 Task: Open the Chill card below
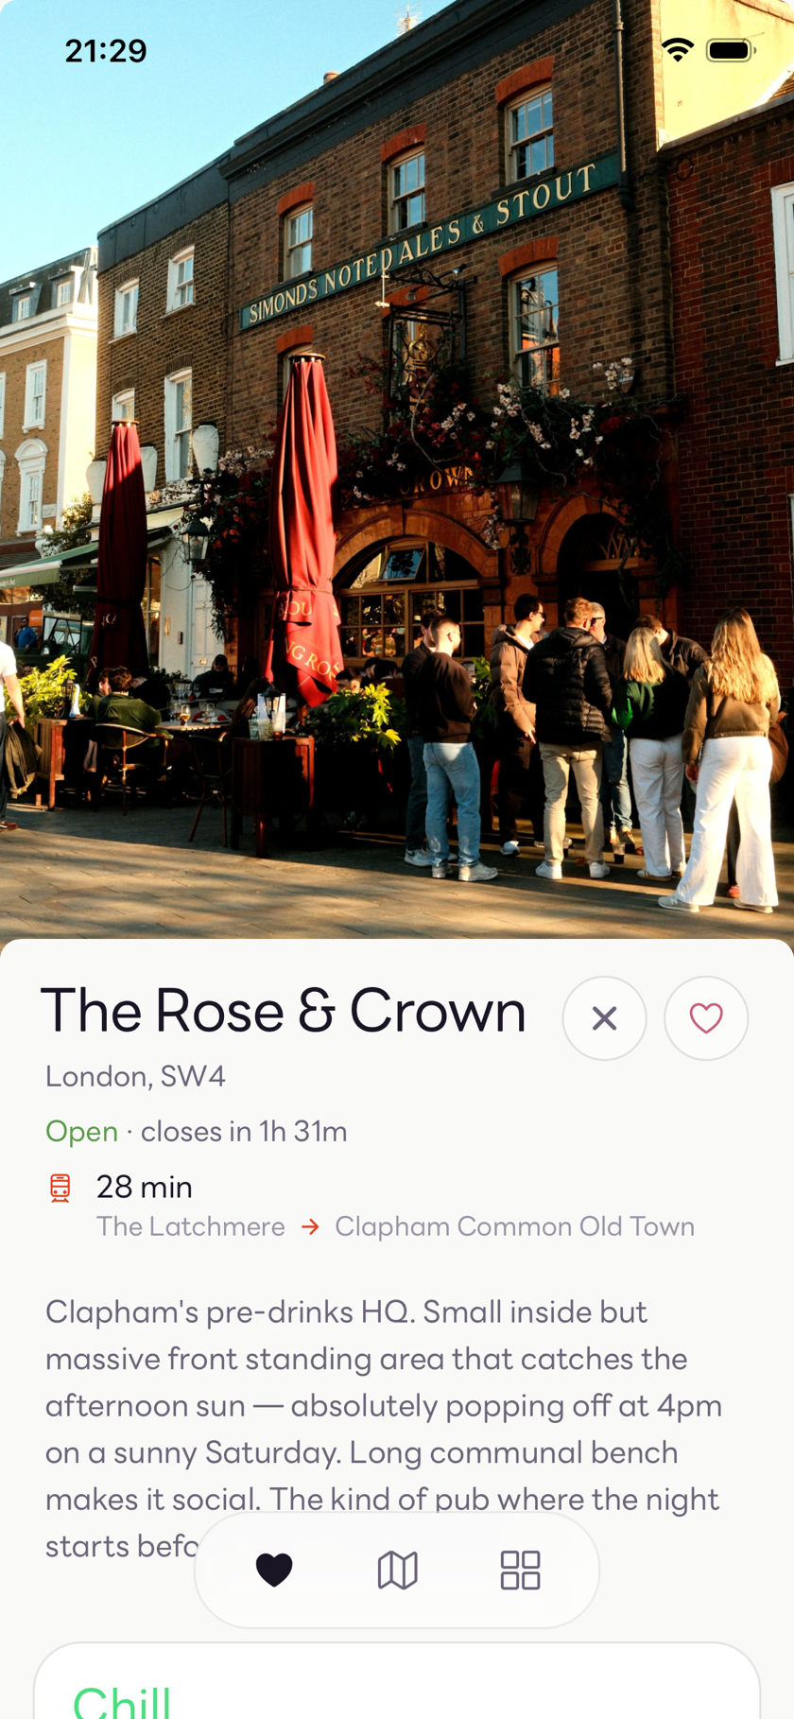click(397, 1681)
